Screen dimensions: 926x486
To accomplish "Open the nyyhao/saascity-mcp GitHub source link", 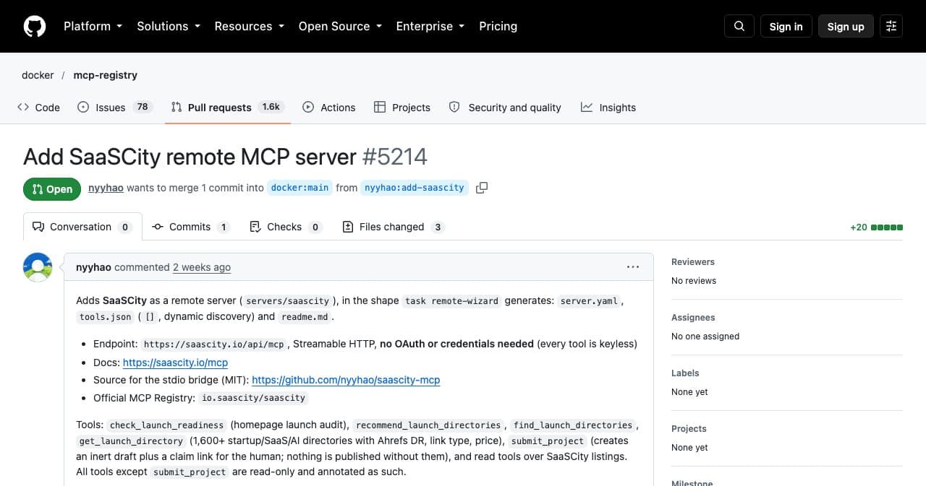I will click(346, 380).
